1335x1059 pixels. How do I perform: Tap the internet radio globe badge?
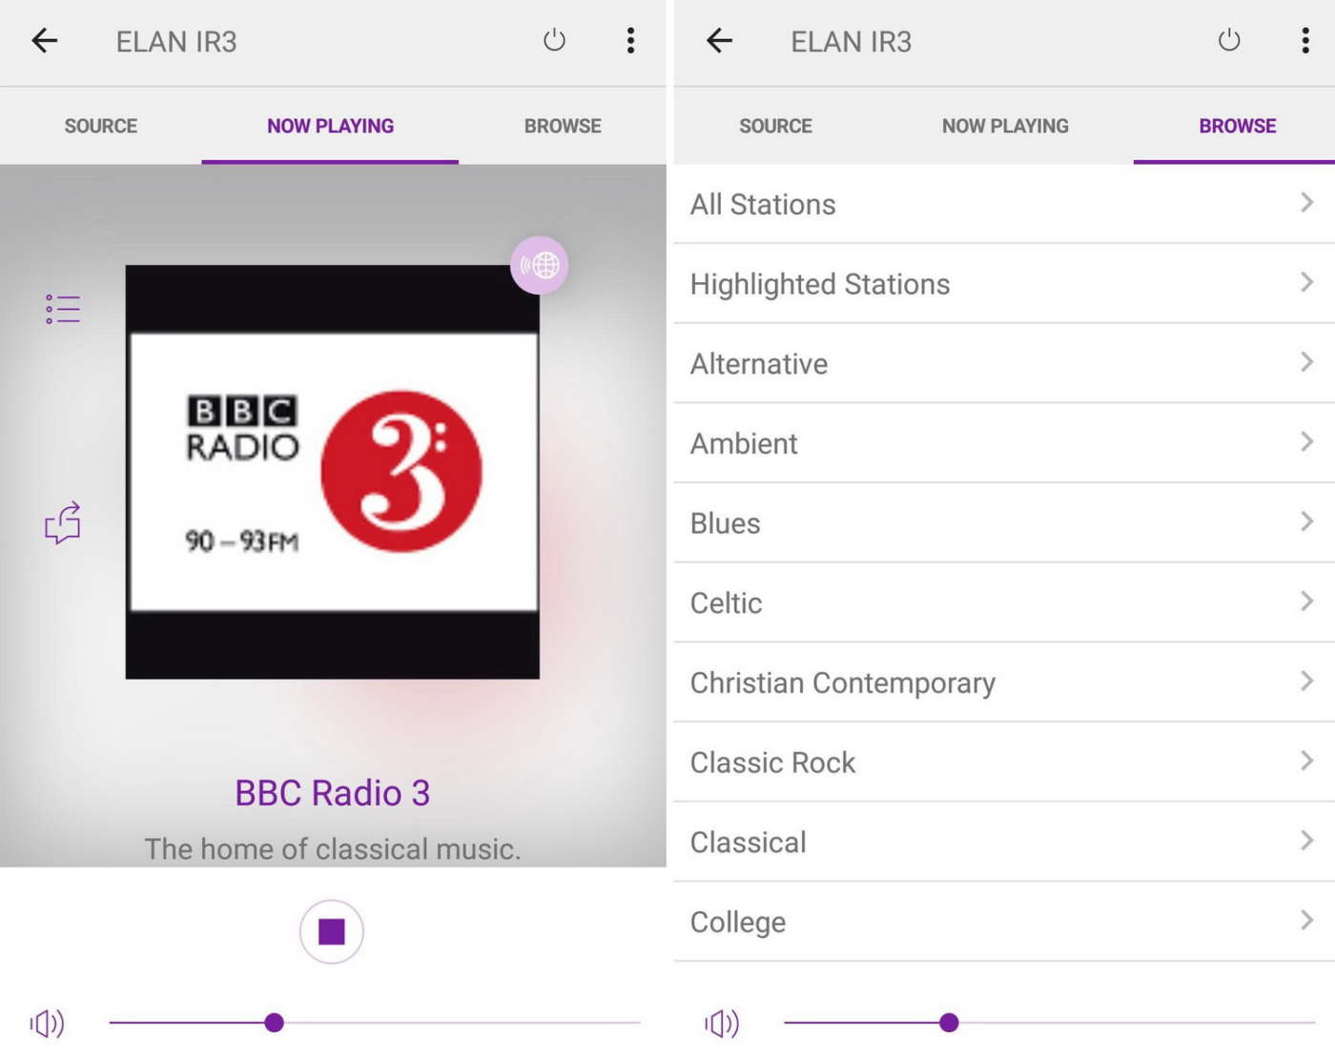(x=540, y=265)
